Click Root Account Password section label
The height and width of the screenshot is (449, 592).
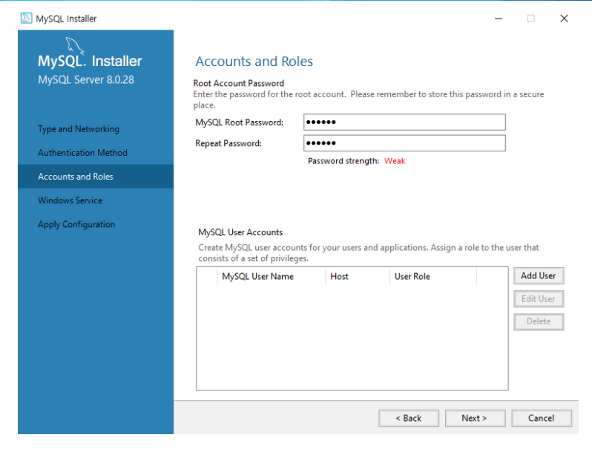[239, 83]
